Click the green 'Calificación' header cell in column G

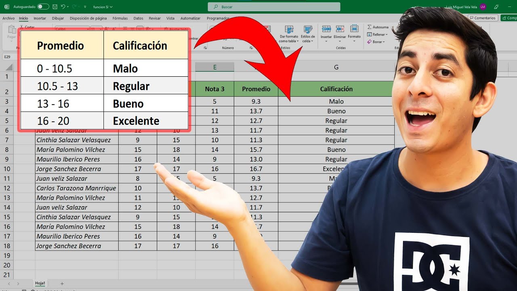pos(336,89)
